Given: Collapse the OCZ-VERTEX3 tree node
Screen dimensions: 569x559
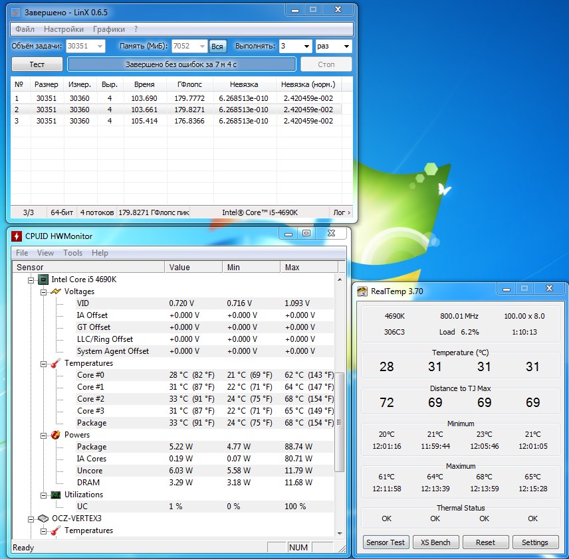Looking at the screenshot, I should point(31,519).
